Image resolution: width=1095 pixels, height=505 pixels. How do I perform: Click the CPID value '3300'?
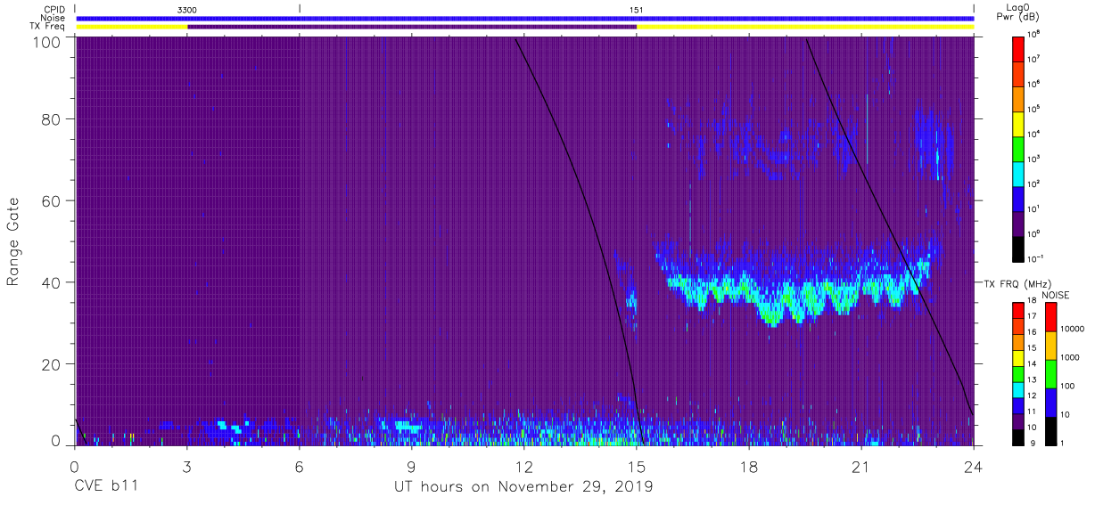187,9
